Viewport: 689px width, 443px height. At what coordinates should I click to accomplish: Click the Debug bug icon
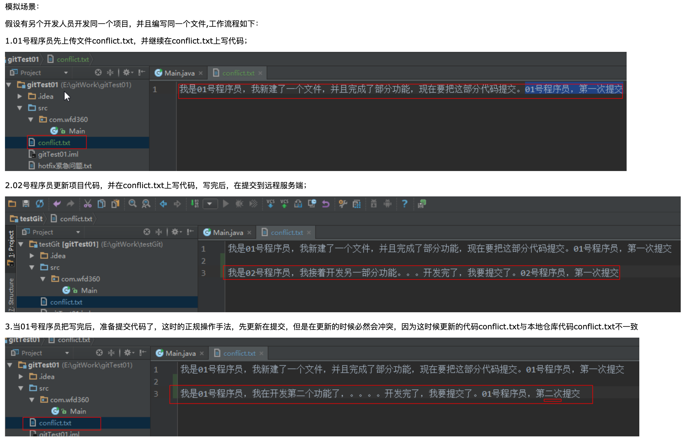click(239, 204)
